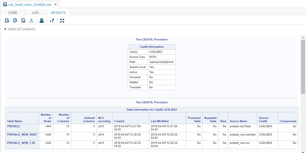Download results as Word RTF icon
The image size is (307, 153).
point(23,21)
